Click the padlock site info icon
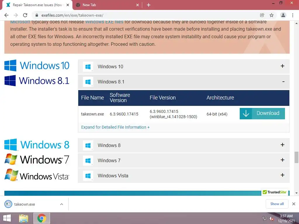 37,15
